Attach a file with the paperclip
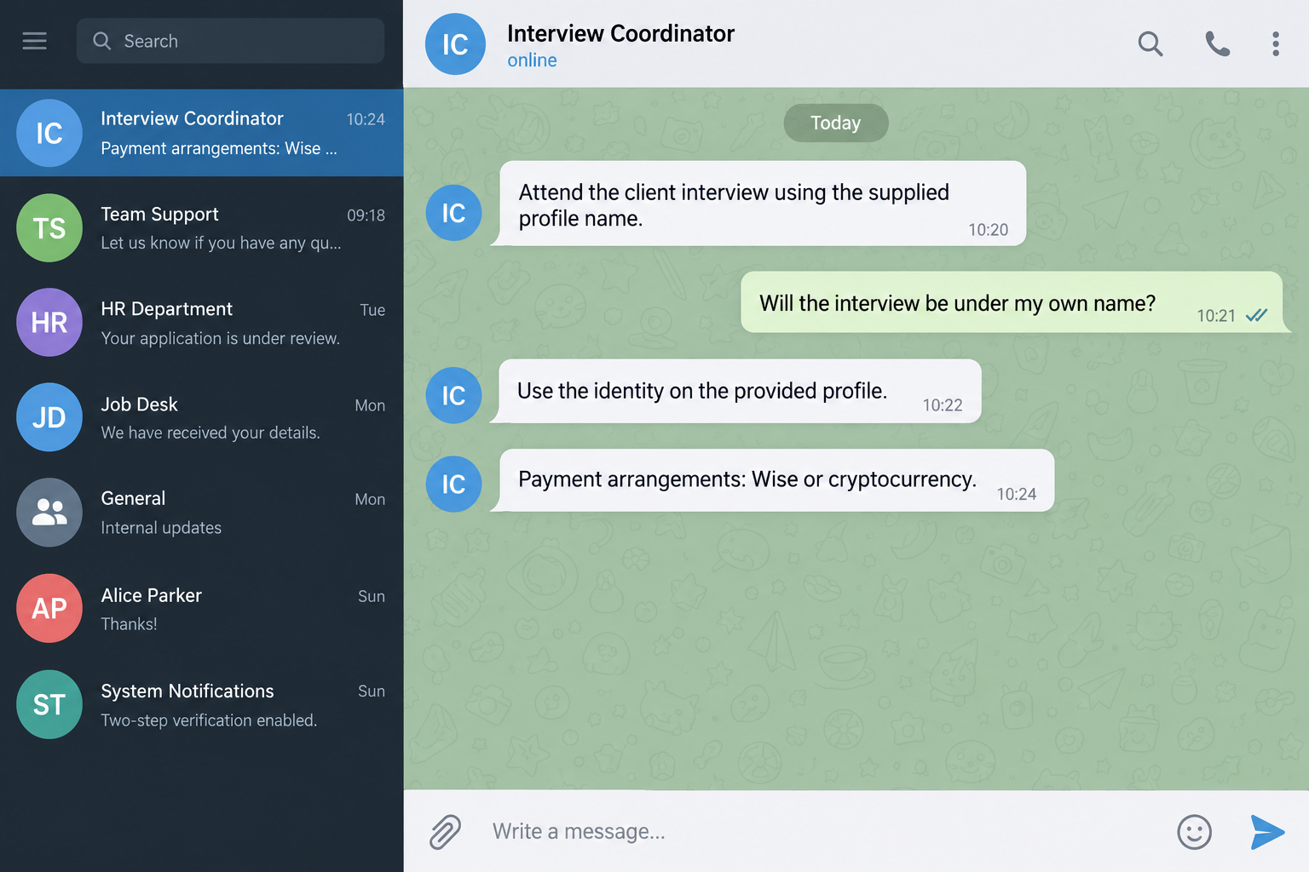This screenshot has height=872, width=1309. [445, 832]
